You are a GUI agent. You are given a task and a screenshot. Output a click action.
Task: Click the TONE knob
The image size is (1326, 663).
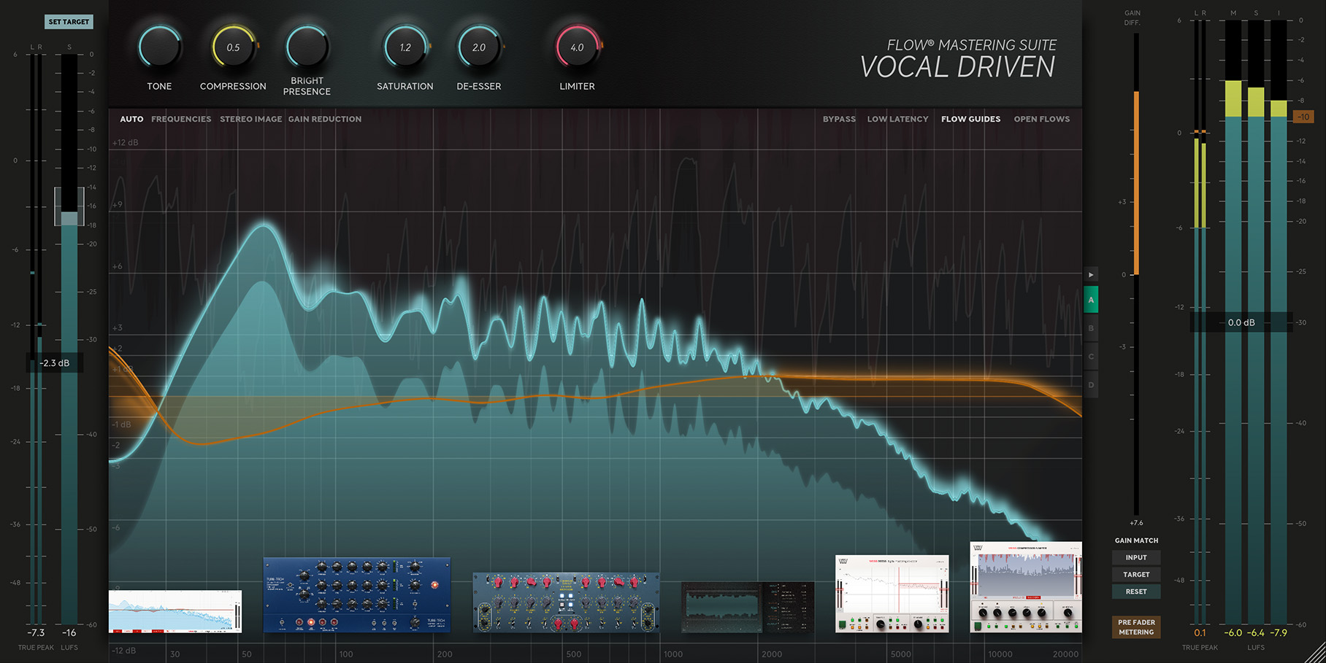pos(159,48)
